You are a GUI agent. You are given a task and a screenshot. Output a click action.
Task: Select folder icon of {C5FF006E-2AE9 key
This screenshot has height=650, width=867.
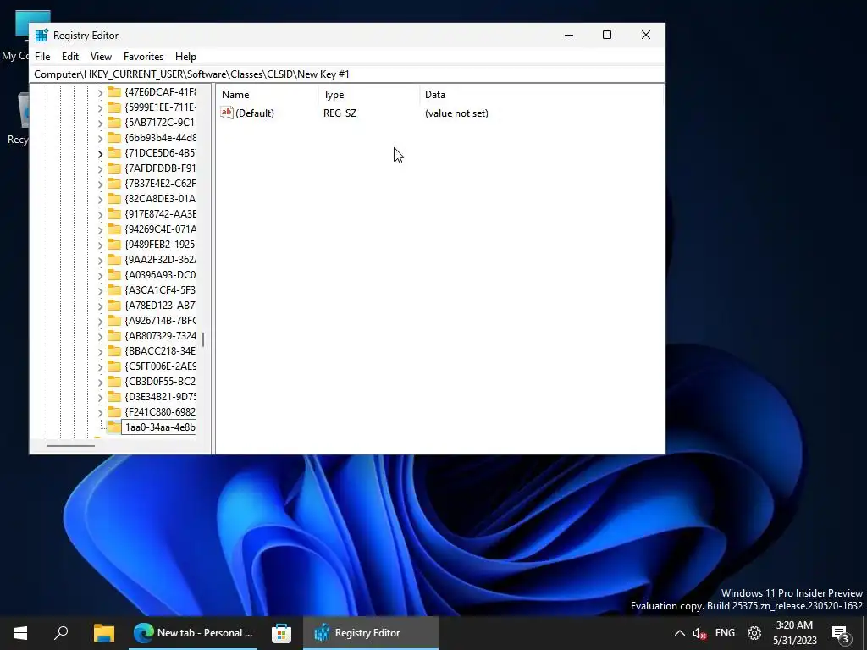(x=114, y=366)
